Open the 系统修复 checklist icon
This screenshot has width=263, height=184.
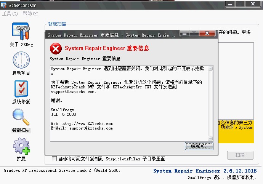pos(21,88)
